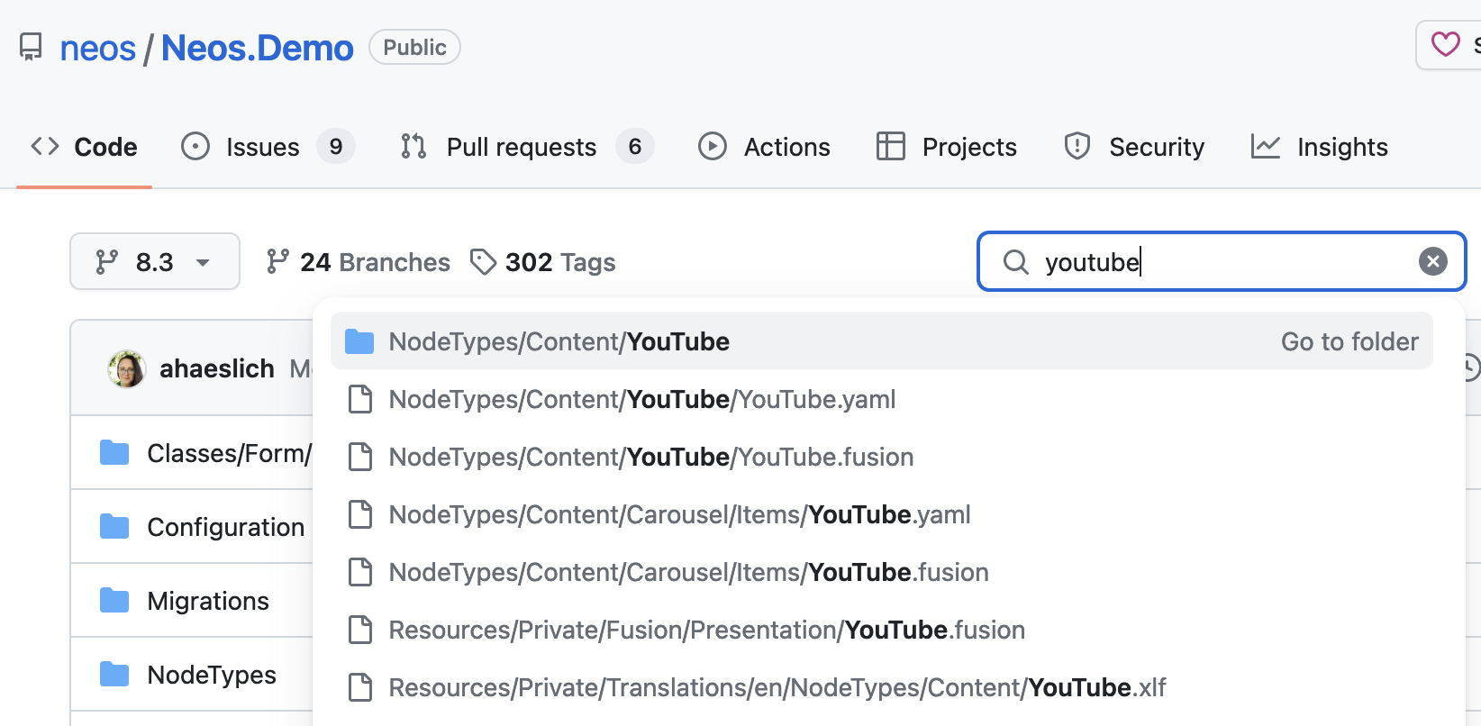Click the Pull requests icon
1481x726 pixels.
(413, 146)
